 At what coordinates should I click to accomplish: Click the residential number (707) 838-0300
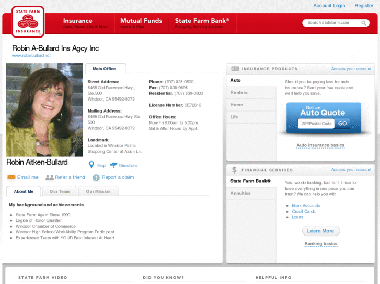189,94
